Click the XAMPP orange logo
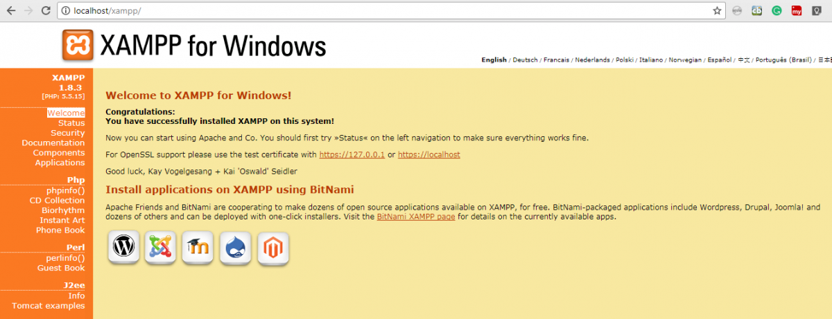Image resolution: width=832 pixels, height=319 pixels. pyautogui.click(x=77, y=46)
